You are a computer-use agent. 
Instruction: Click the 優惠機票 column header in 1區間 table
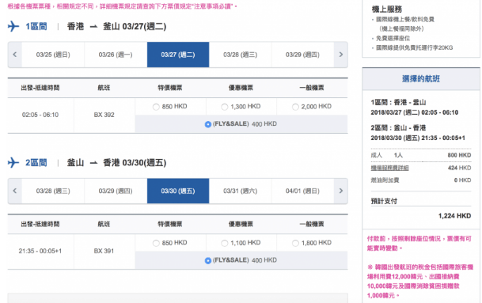point(241,88)
